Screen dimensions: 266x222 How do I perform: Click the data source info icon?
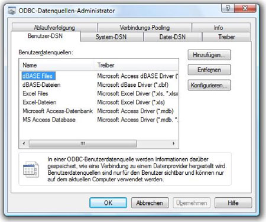[31, 169]
